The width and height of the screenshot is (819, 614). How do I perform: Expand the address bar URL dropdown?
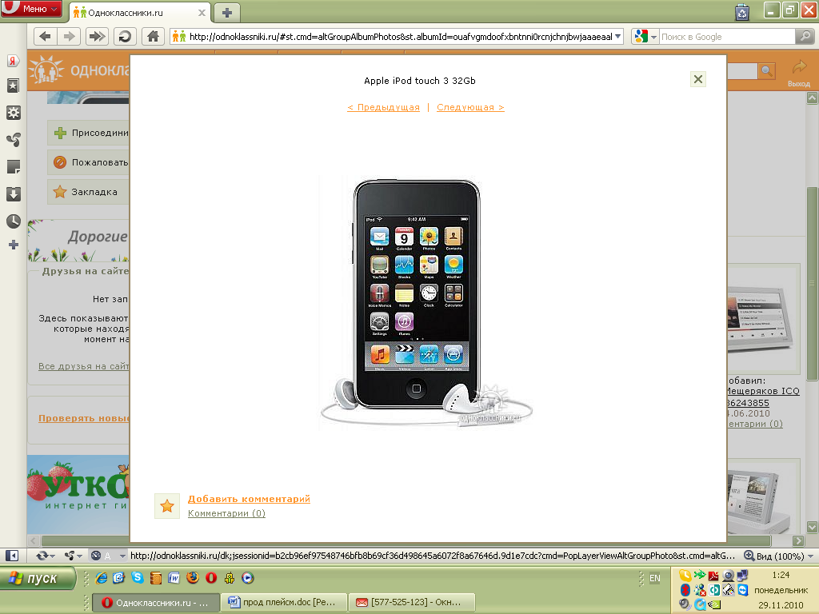[x=617, y=36]
